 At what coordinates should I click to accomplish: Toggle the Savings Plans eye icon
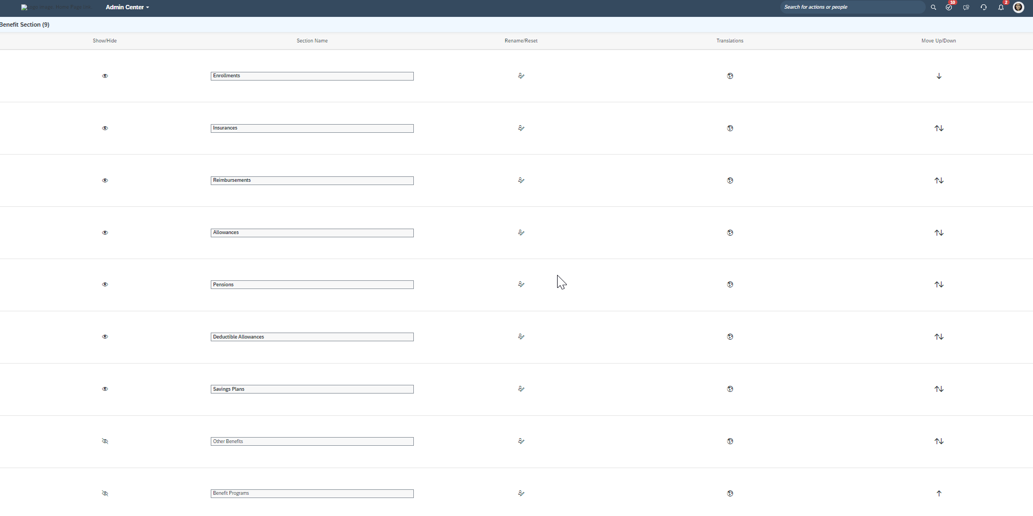tap(105, 389)
